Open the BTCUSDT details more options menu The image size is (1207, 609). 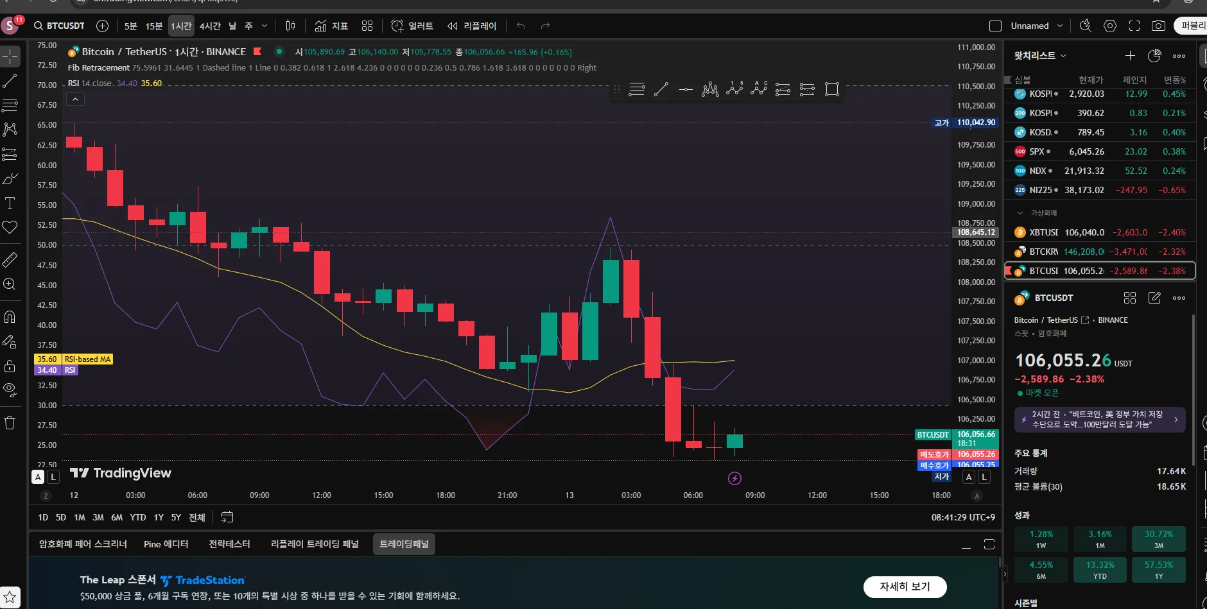pyautogui.click(x=1179, y=298)
